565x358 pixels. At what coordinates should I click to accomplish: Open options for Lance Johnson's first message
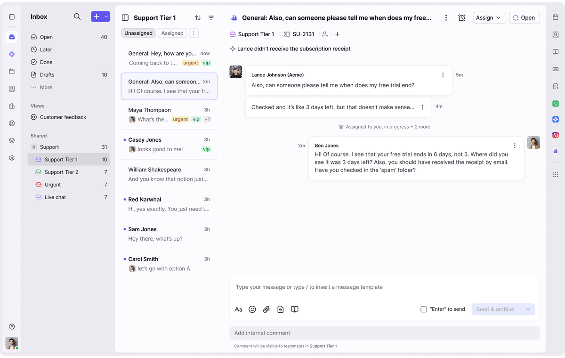click(x=443, y=75)
